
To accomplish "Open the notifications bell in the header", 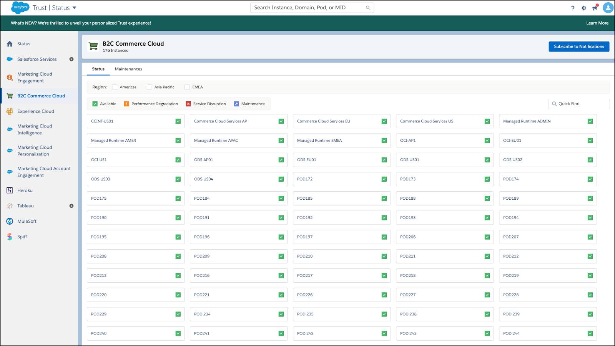I will click(595, 8).
